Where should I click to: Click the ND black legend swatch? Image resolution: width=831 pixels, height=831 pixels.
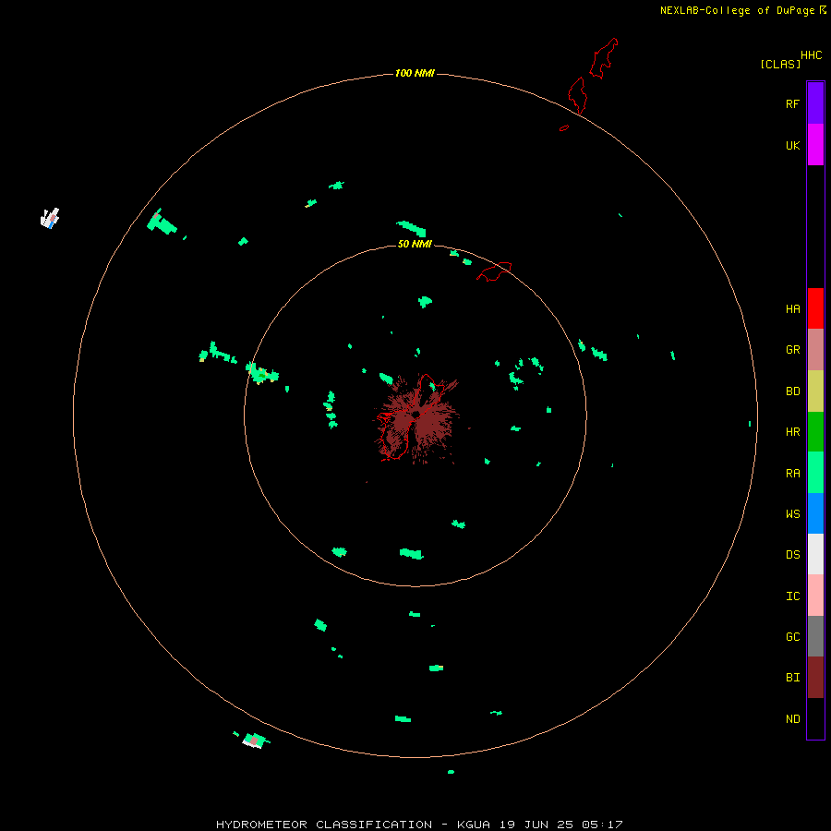(815, 718)
